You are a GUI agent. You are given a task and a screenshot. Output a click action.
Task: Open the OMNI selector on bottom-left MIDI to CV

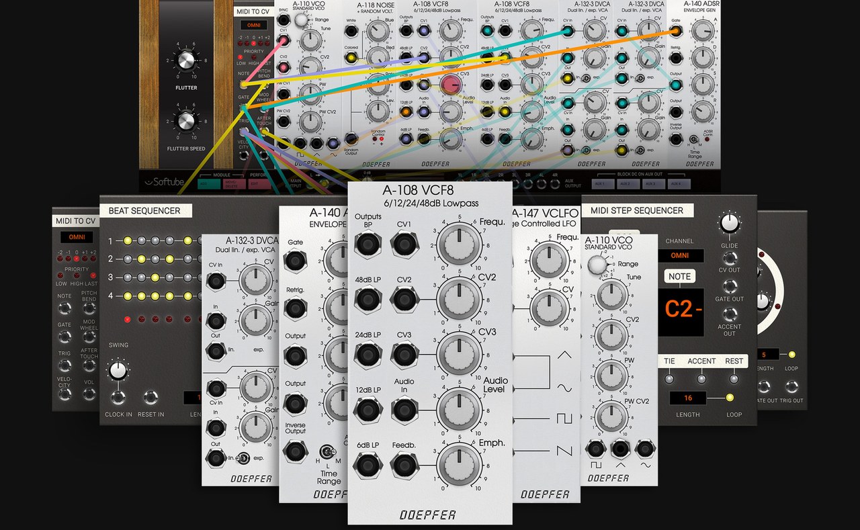click(x=76, y=236)
